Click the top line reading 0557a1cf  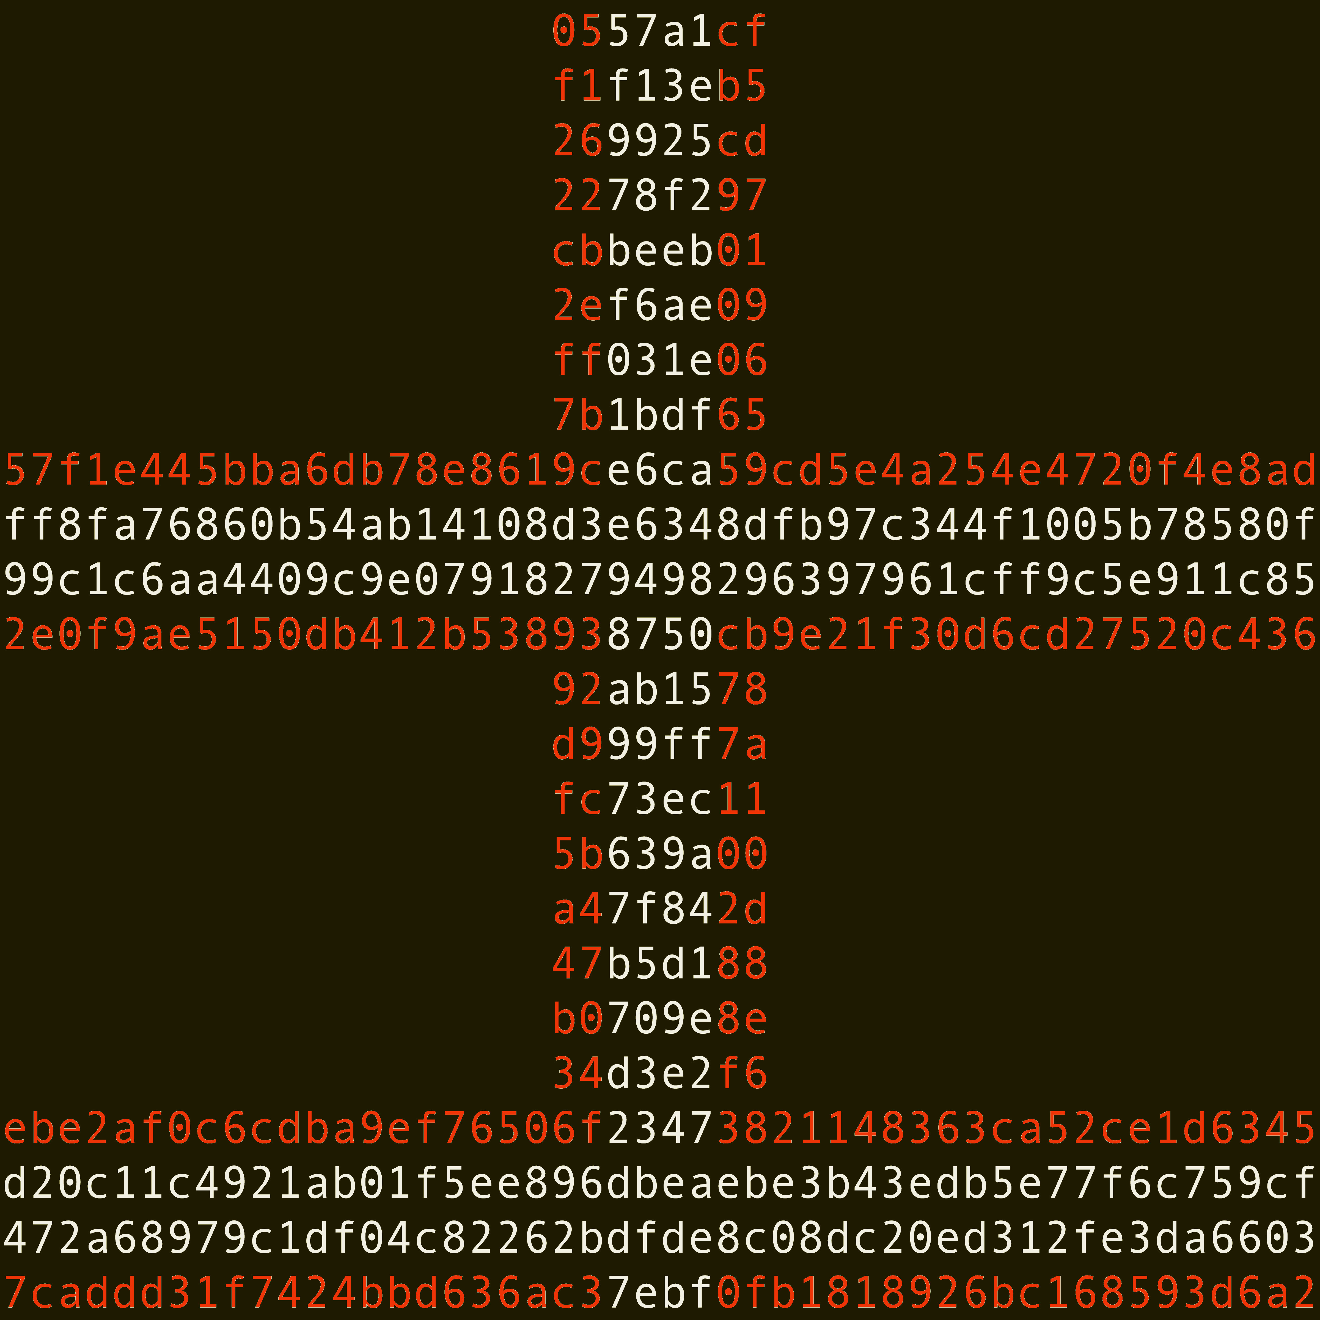pyautogui.click(x=660, y=31)
